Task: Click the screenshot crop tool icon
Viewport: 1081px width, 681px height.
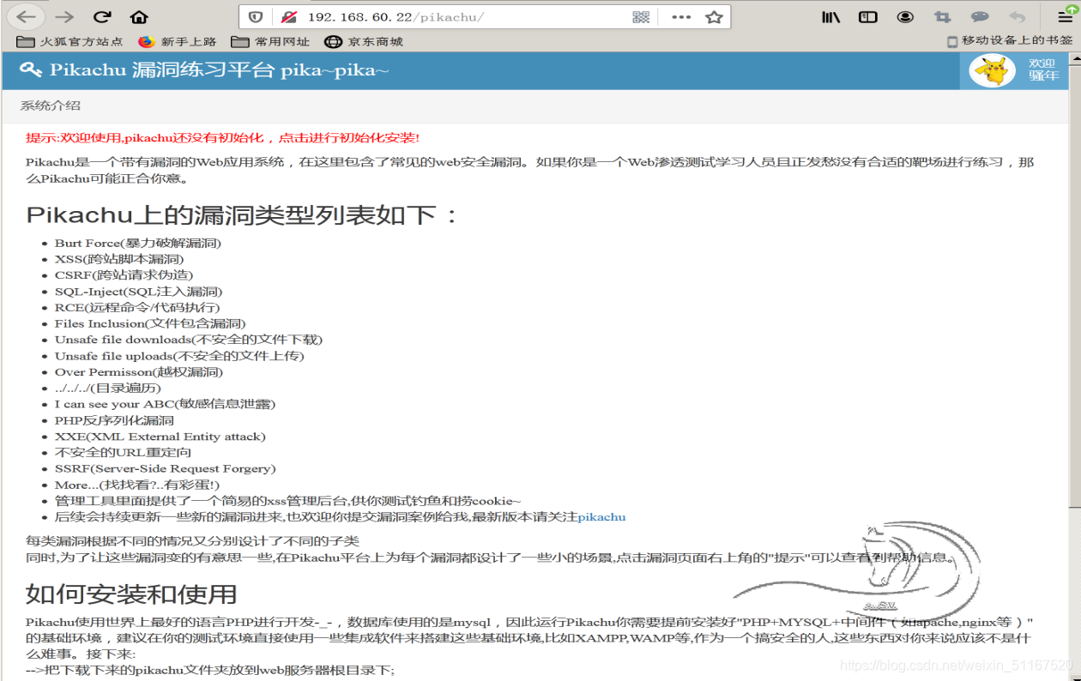Action: 943,17
